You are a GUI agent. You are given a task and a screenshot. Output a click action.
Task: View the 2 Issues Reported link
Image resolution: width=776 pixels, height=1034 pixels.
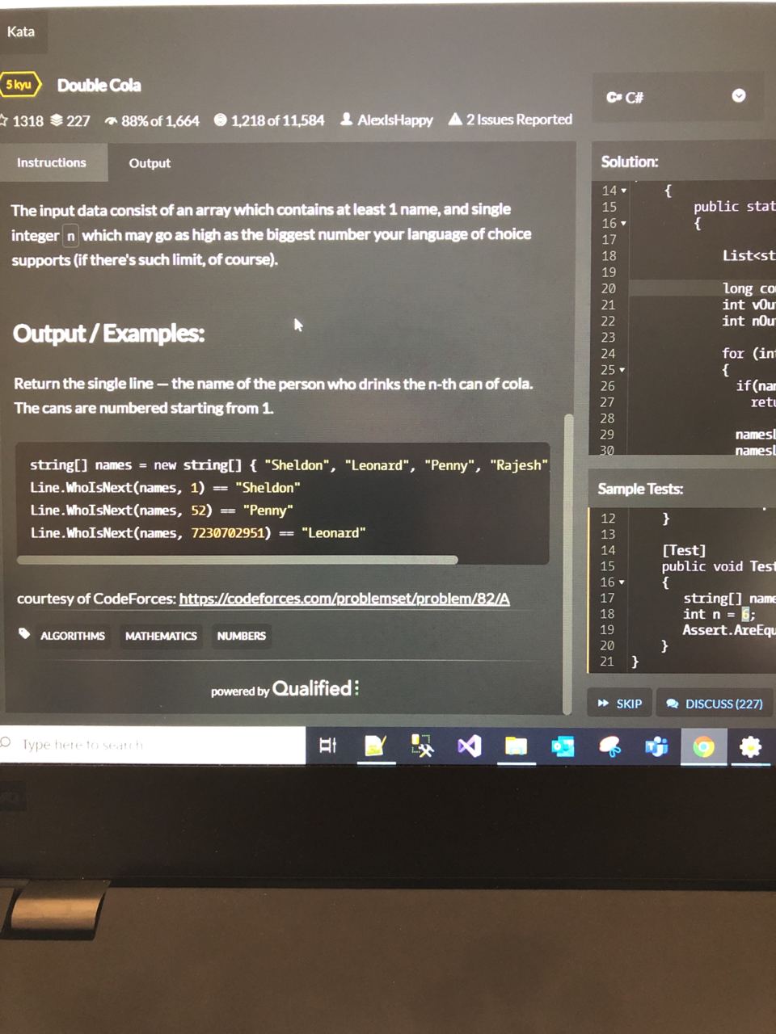pyautogui.click(x=510, y=120)
